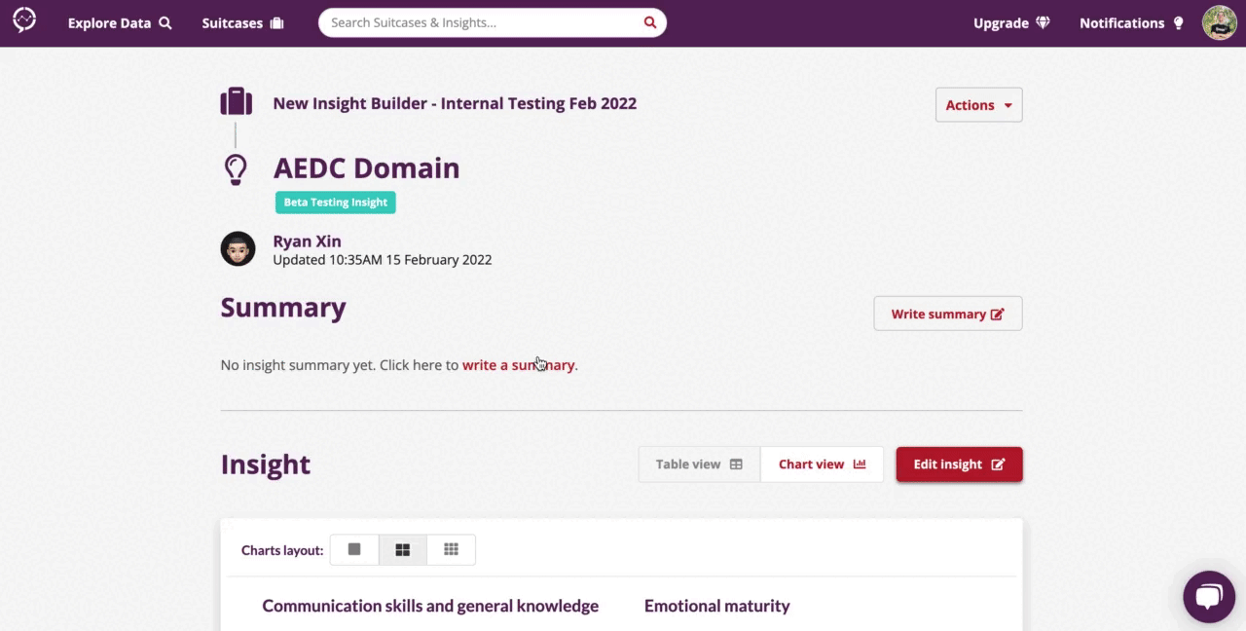Click the AEDC Domain heading
Screen dimensions: 1246x631
(366, 167)
